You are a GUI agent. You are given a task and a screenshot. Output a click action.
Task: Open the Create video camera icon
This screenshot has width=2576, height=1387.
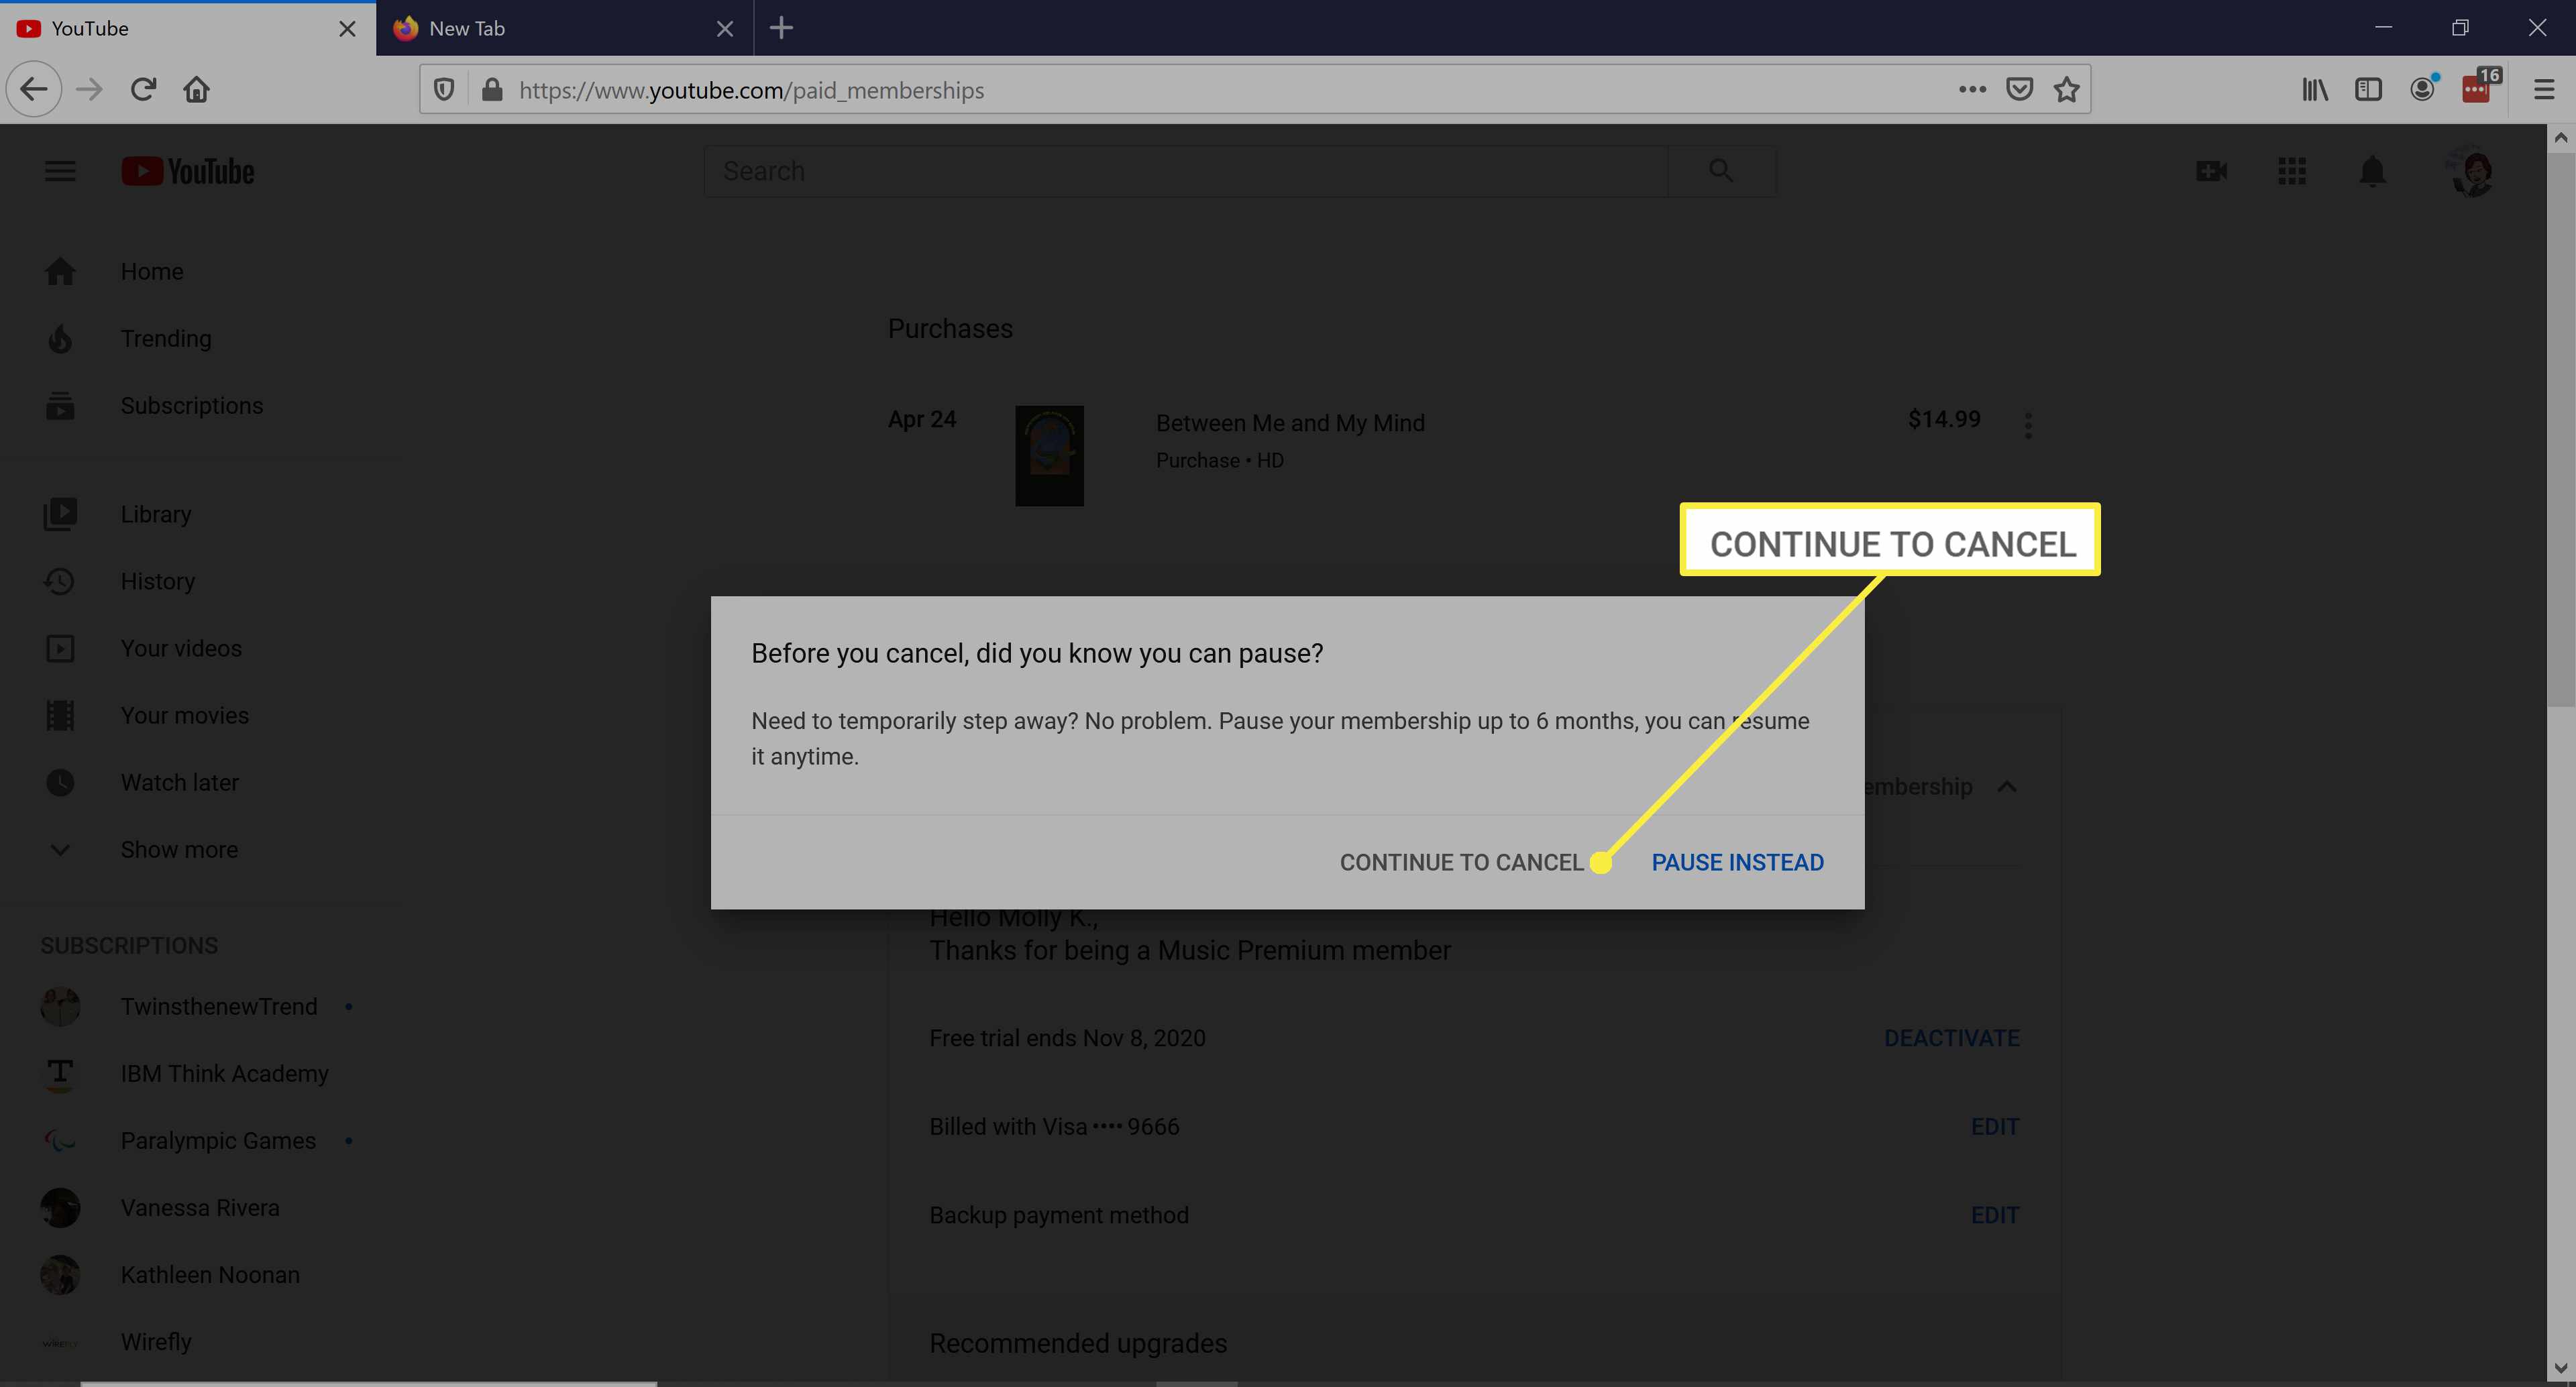click(2211, 171)
